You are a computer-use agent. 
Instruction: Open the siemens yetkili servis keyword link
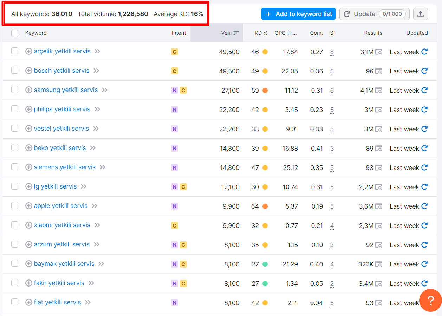coord(65,167)
